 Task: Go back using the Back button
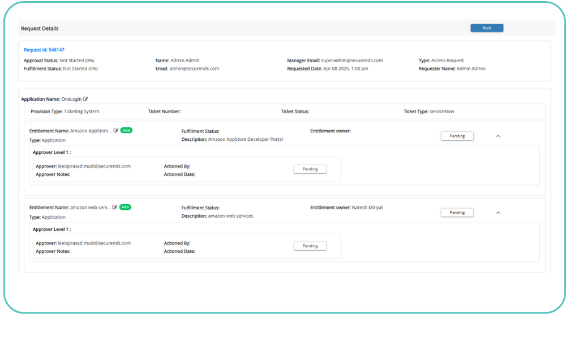pos(487,28)
